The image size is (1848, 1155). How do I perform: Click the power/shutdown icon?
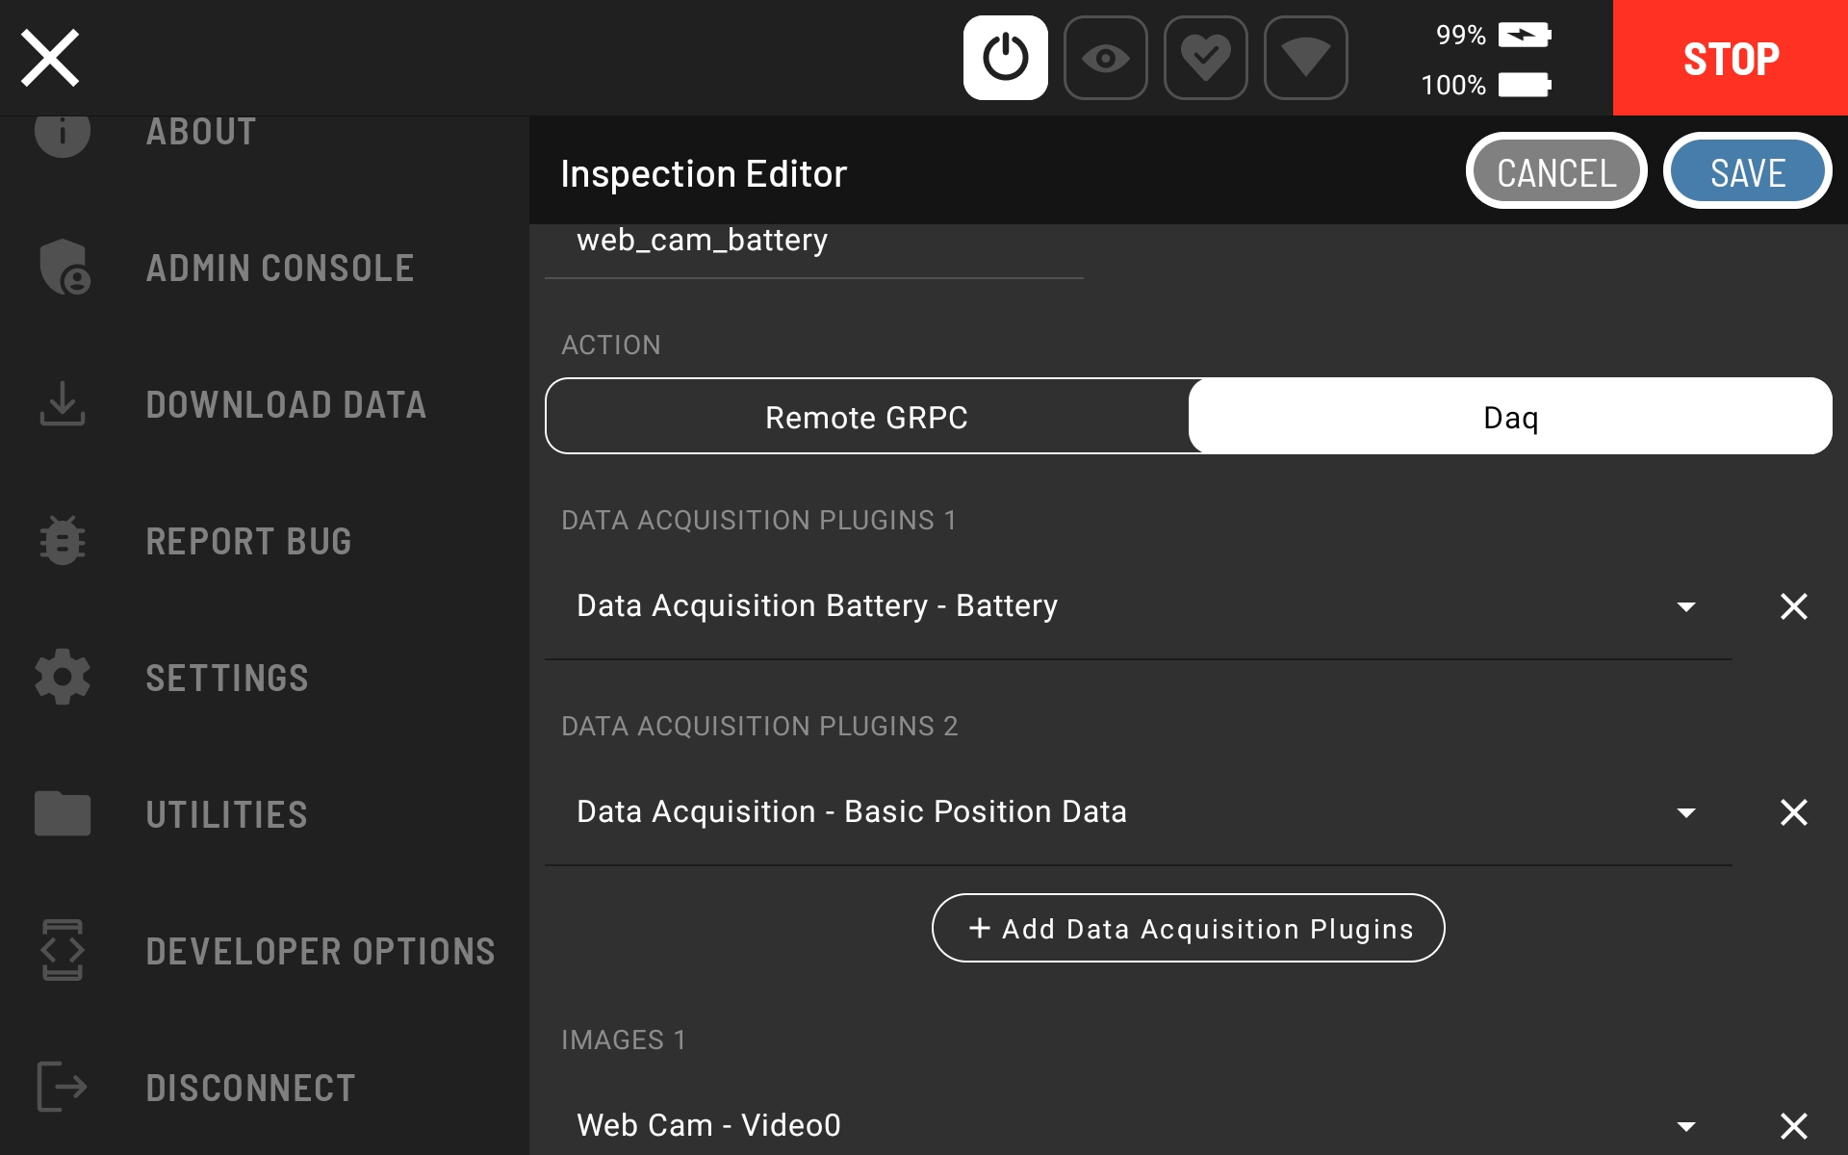pyautogui.click(x=1006, y=57)
